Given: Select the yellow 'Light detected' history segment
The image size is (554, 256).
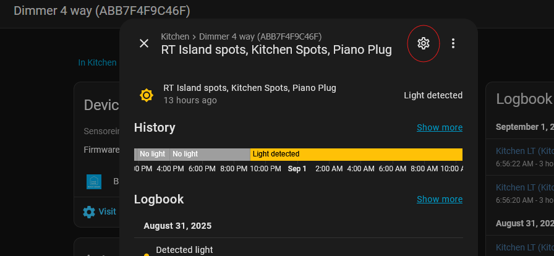Looking at the screenshot, I should (x=356, y=154).
